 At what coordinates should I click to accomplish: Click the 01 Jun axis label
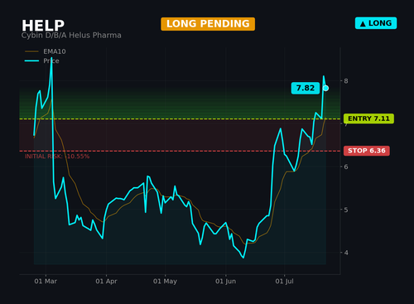[226, 282]
